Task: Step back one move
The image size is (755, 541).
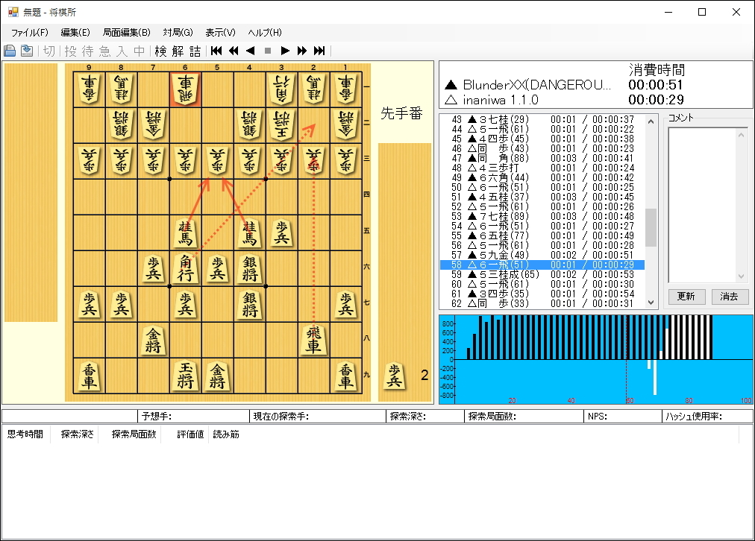Action: tap(250, 51)
